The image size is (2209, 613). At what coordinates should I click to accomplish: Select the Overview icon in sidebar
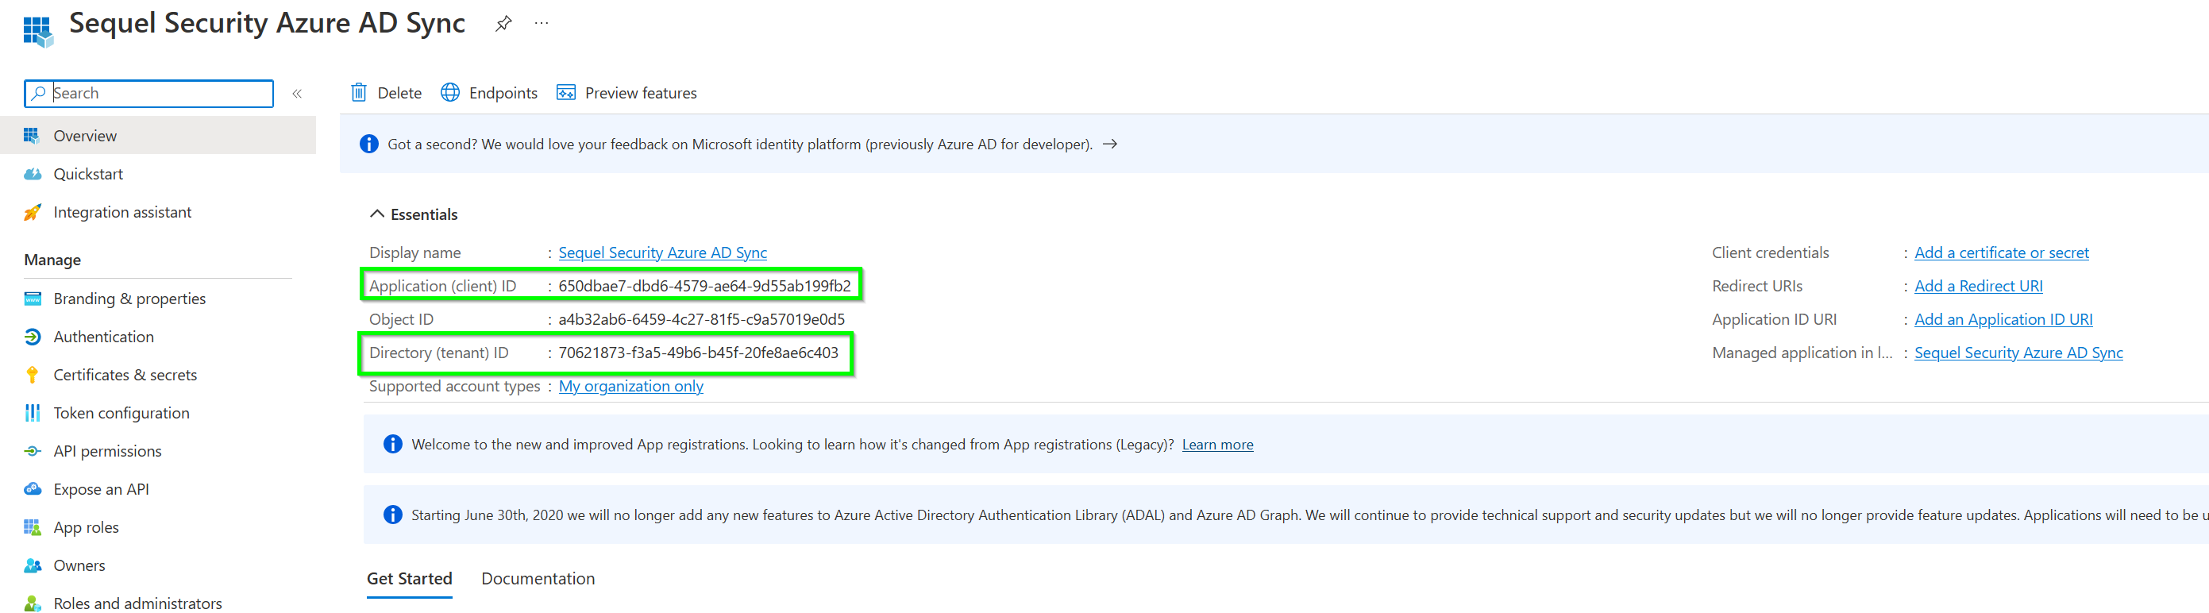[x=32, y=136]
